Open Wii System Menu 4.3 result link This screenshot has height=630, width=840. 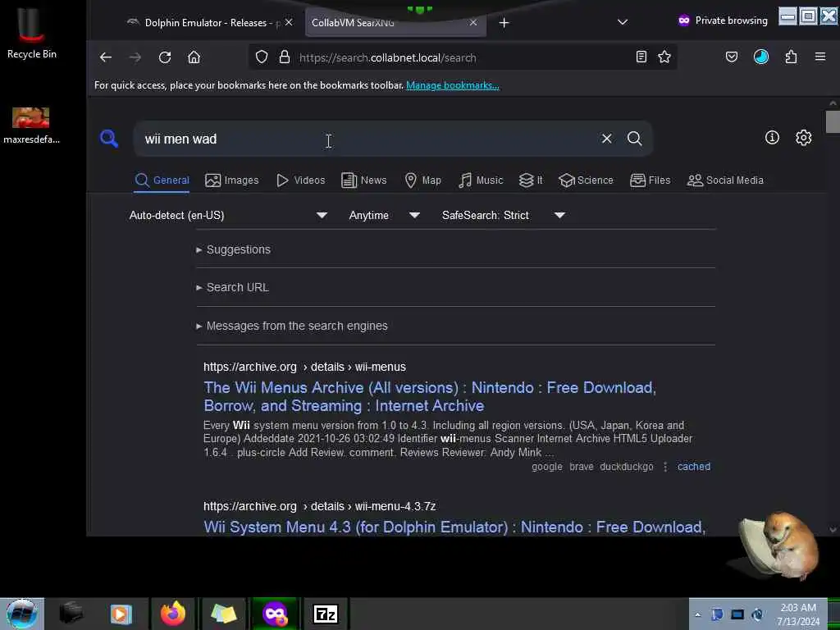tap(454, 527)
